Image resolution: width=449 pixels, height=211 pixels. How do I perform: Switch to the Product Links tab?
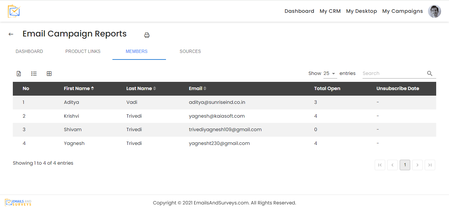(x=83, y=52)
